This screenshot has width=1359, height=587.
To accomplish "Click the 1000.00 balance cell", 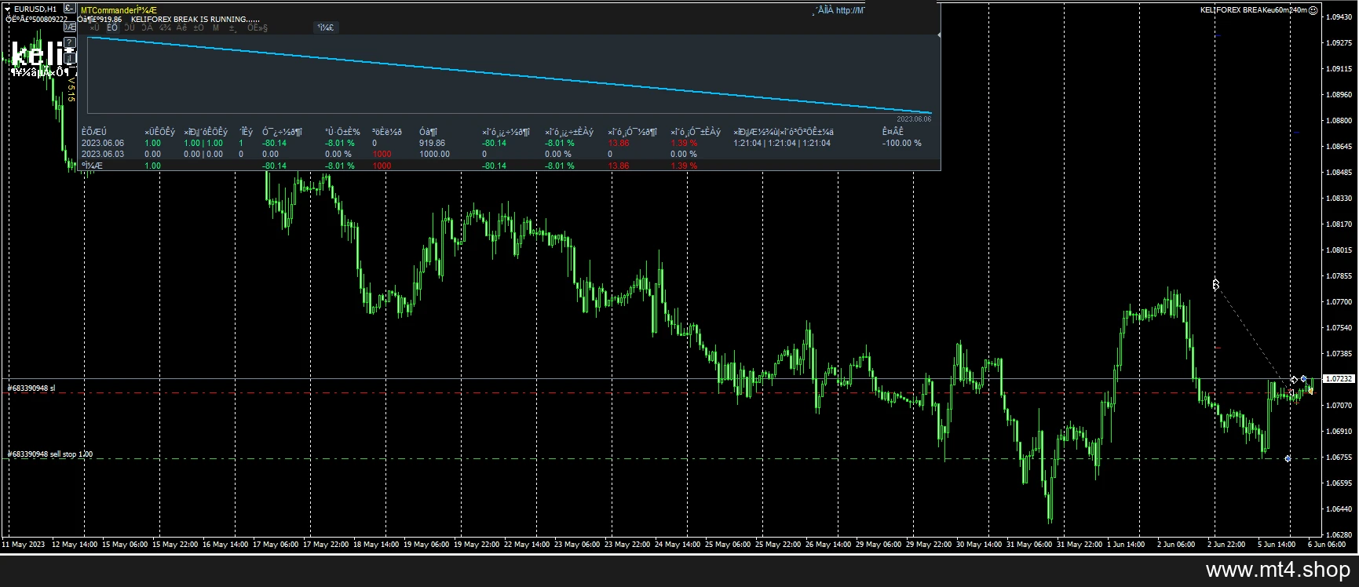I will pos(435,154).
